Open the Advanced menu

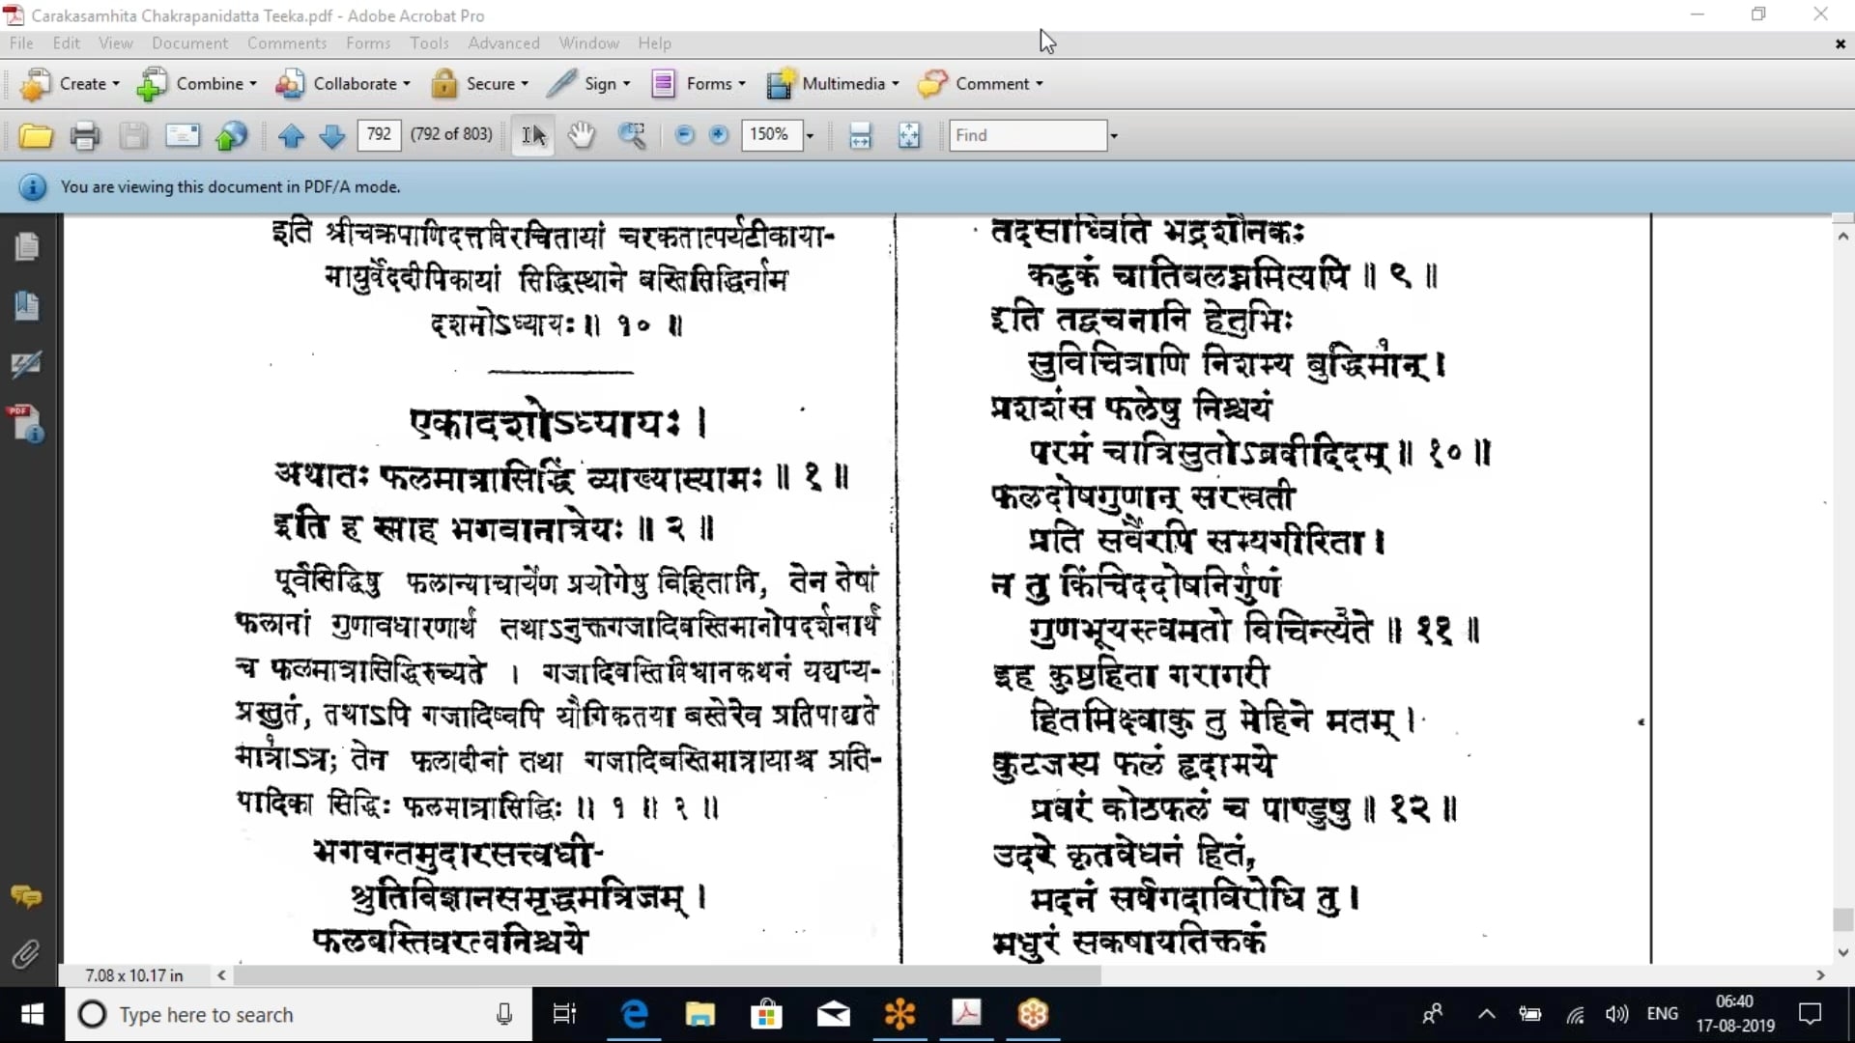(503, 43)
